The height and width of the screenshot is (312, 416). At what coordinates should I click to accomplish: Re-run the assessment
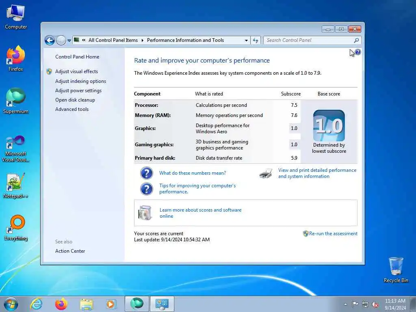[x=333, y=234]
